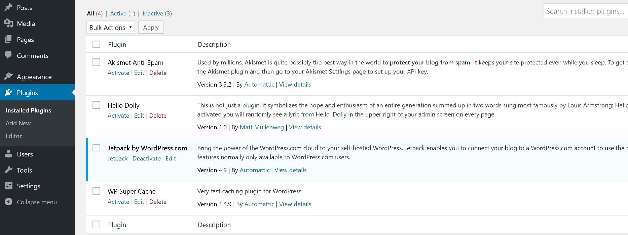The width and height of the screenshot is (628, 235).
Task: Select the Pages icon in sidebar
Action: click(x=8, y=39)
